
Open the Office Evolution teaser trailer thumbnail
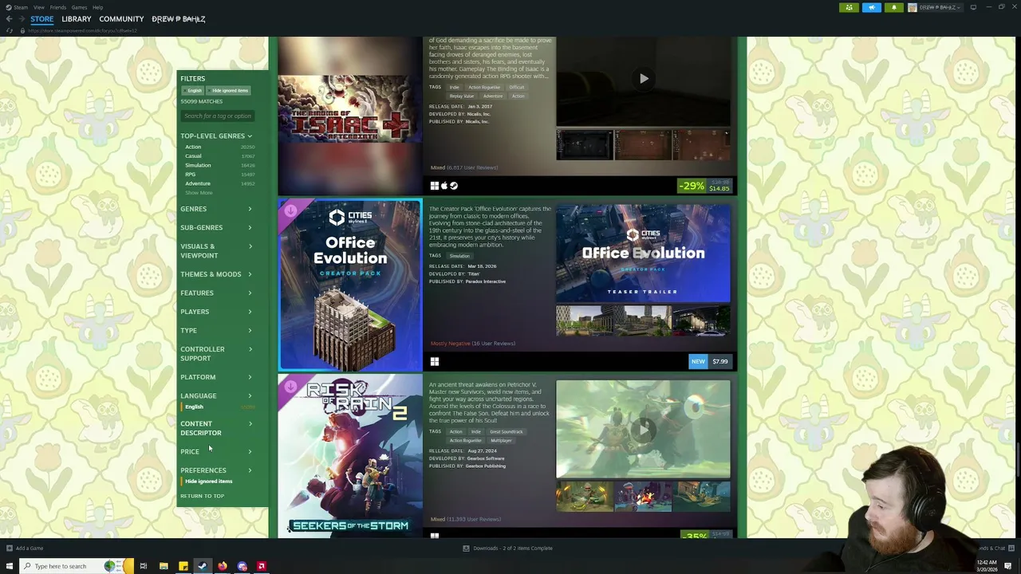click(643, 254)
